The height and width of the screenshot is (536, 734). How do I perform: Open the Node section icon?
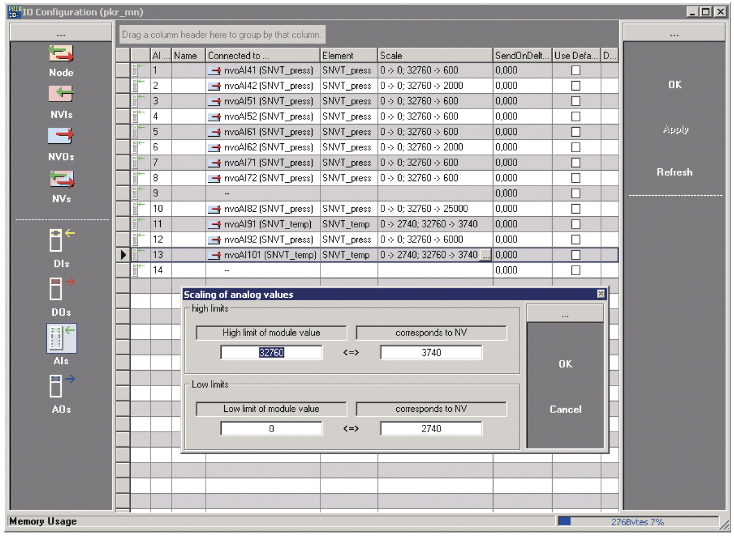pyautogui.click(x=62, y=55)
